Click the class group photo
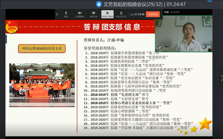This screenshot has width=223, height=139. click(x=42, y=85)
